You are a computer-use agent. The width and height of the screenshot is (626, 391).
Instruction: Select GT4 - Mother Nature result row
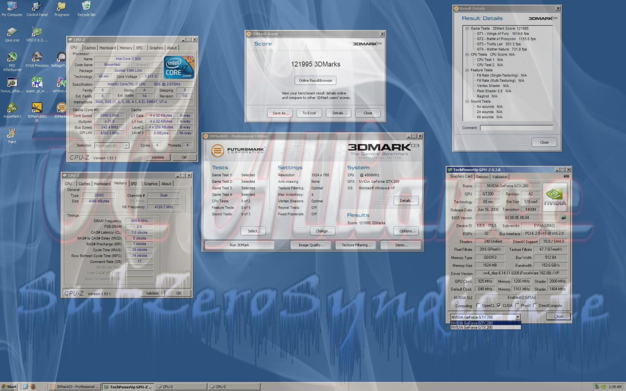(x=502, y=49)
